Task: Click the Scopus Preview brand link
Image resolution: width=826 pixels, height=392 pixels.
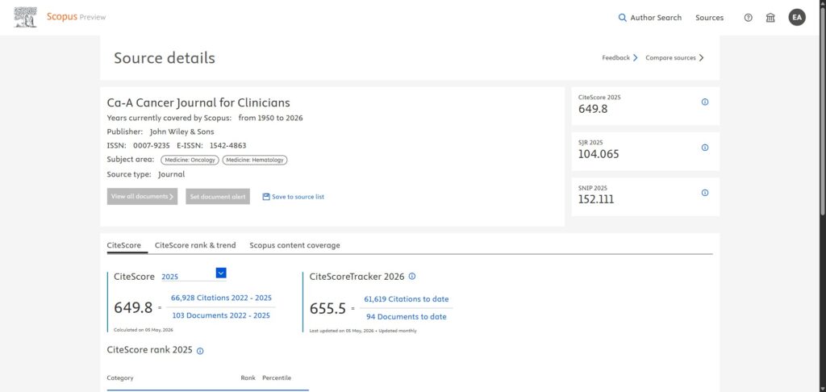Action: [x=77, y=17]
